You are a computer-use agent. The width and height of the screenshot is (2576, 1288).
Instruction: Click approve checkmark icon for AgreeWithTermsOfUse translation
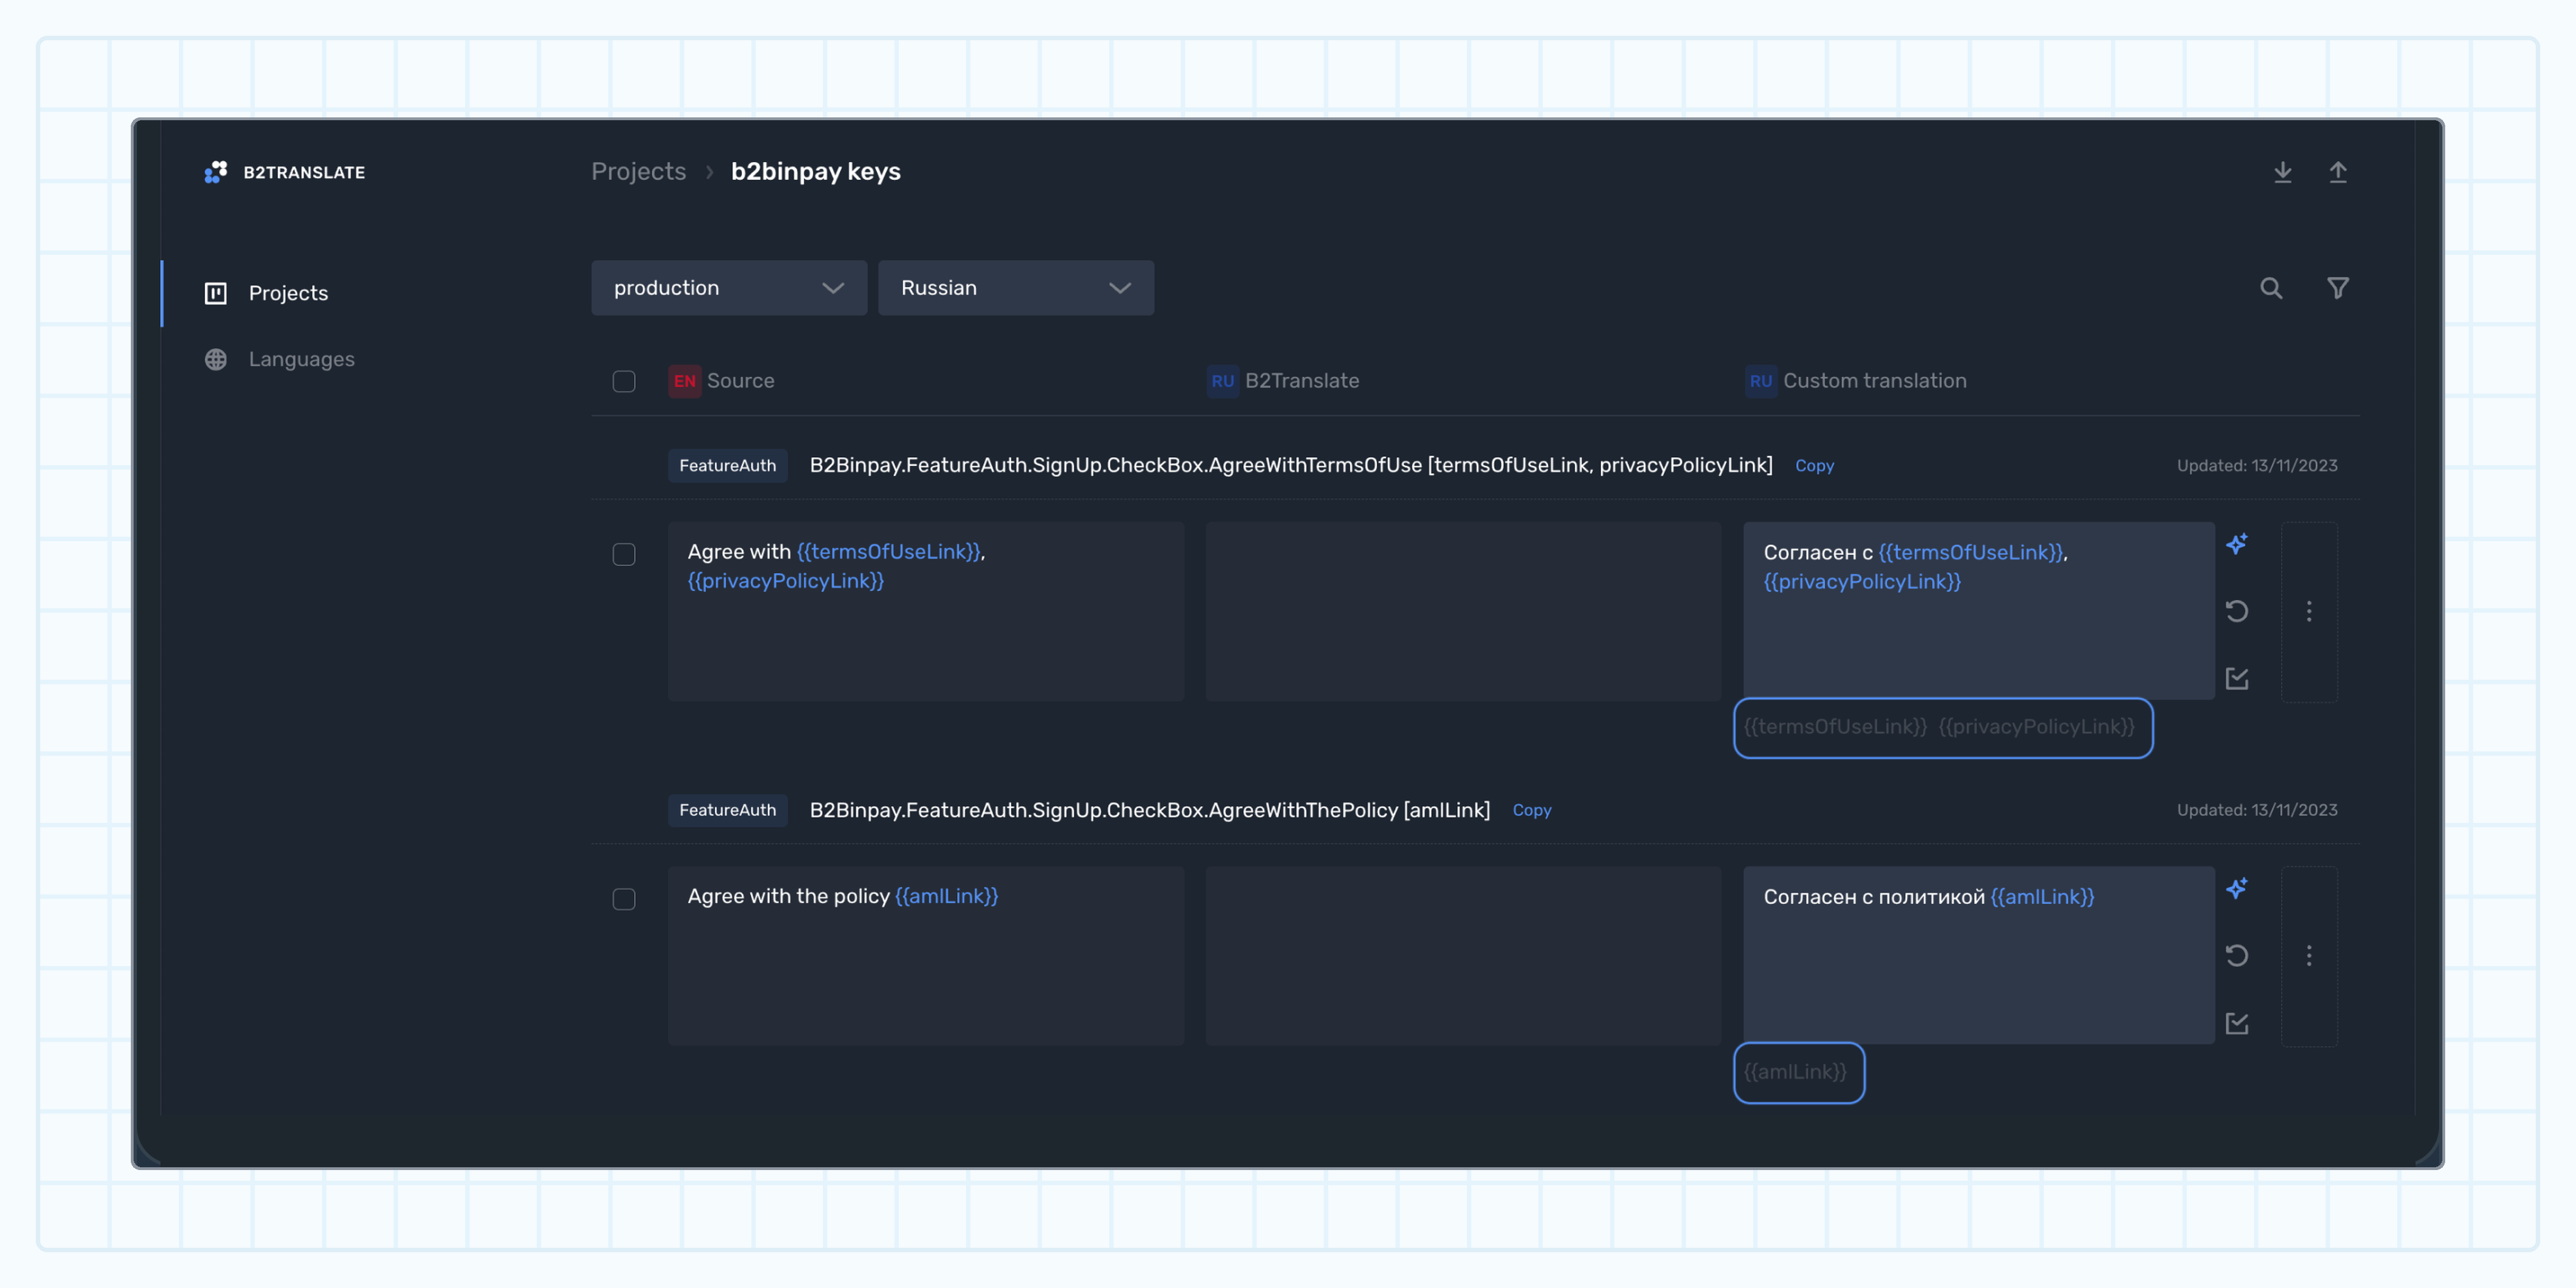point(2237,679)
